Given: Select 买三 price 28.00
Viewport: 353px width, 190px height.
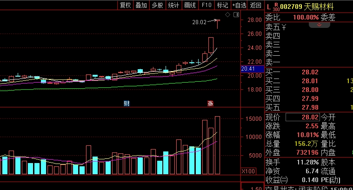Looking at the screenshot, I should [310, 90].
